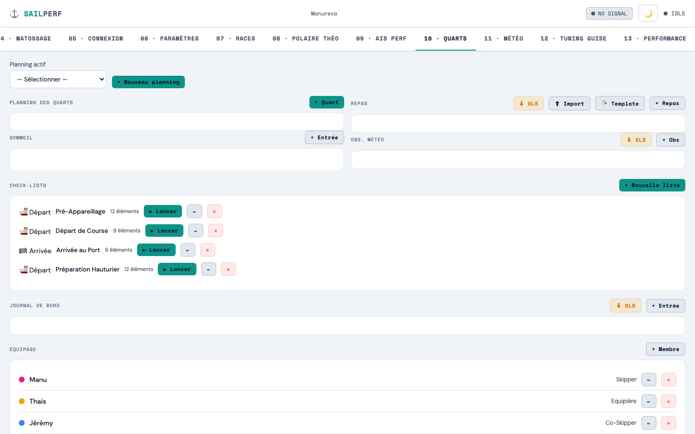Click the SailPerf anchor logo icon
This screenshot has width=695, height=434.
click(14, 14)
